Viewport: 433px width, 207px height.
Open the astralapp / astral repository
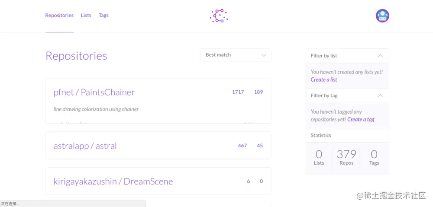click(85, 146)
